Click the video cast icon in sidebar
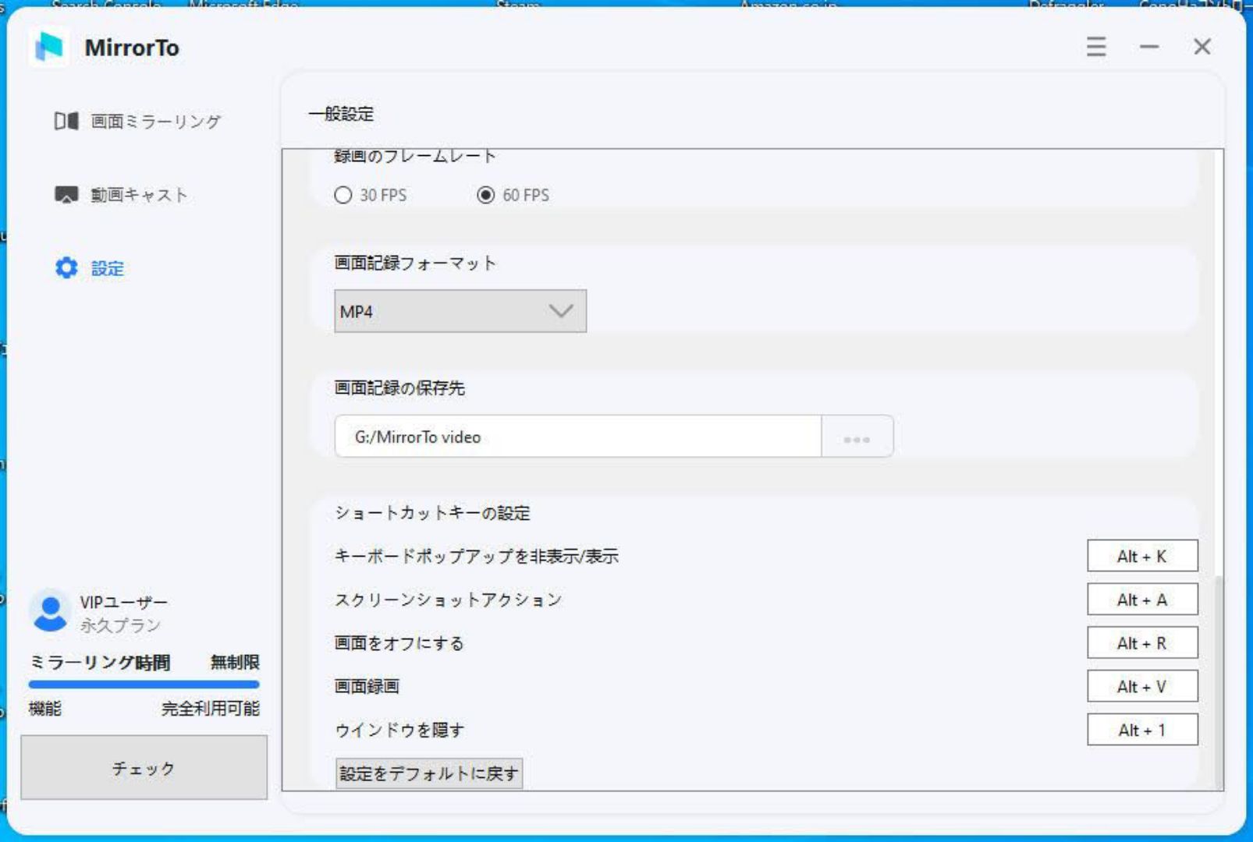The height and width of the screenshot is (842, 1253). tap(66, 194)
